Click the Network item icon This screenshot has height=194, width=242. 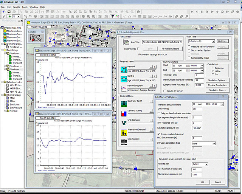(124, 70)
